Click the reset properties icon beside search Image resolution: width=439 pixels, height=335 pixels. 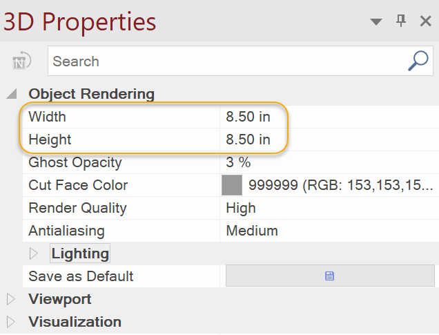pyautogui.click(x=22, y=61)
